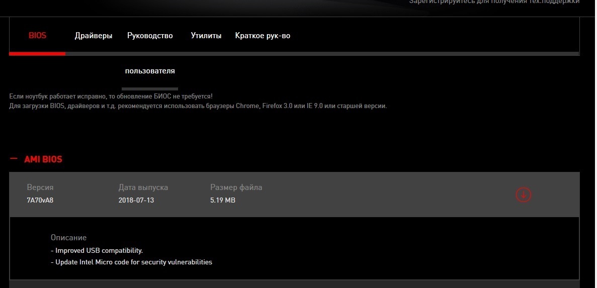Click the Update Intel Micro code line
Image resolution: width=597 pixels, height=288 pixels.
coord(132,262)
